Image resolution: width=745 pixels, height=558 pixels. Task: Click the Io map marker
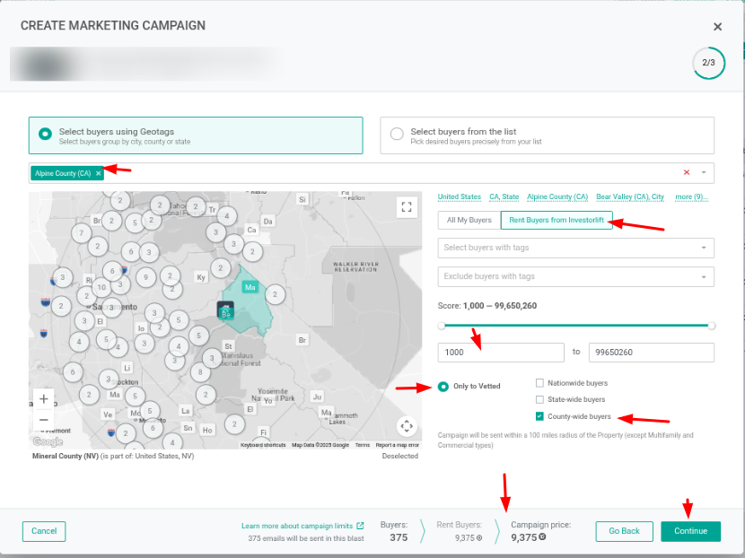(141, 328)
